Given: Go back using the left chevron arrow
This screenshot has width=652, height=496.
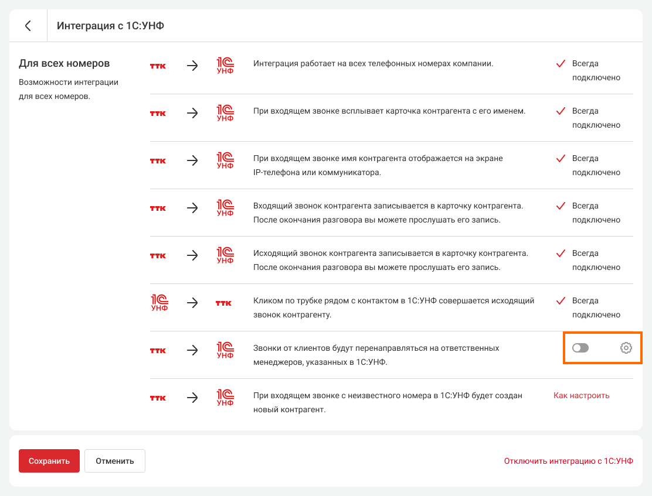Looking at the screenshot, I should pyautogui.click(x=28, y=26).
